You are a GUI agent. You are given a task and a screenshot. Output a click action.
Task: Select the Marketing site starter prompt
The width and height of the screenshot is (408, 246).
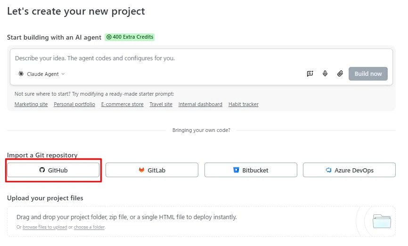point(31,104)
